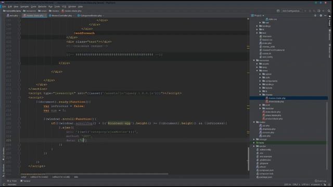Click the editor horizontal scrollbar
The width and height of the screenshot is (333, 187).
[x=95, y=174]
